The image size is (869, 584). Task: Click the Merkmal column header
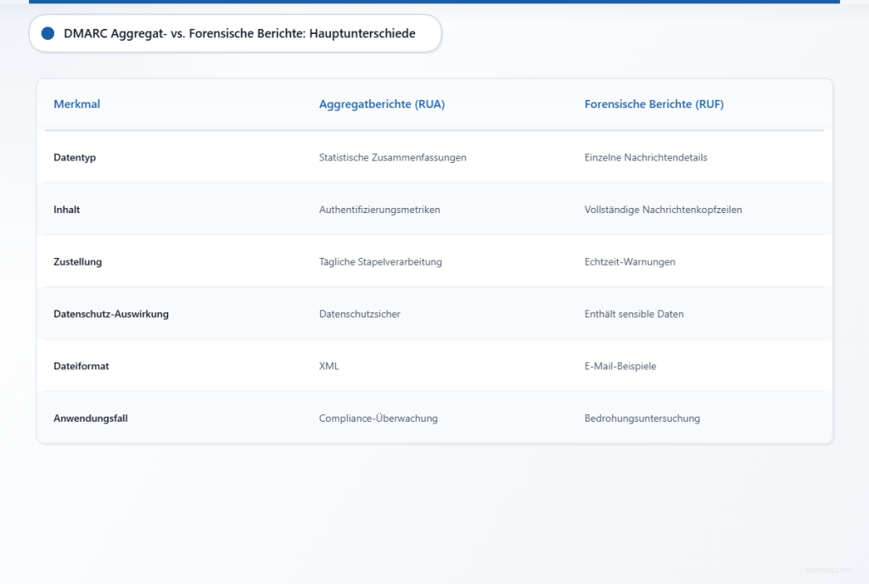76,104
